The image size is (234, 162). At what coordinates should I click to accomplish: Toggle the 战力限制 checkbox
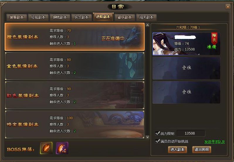pos(157,133)
